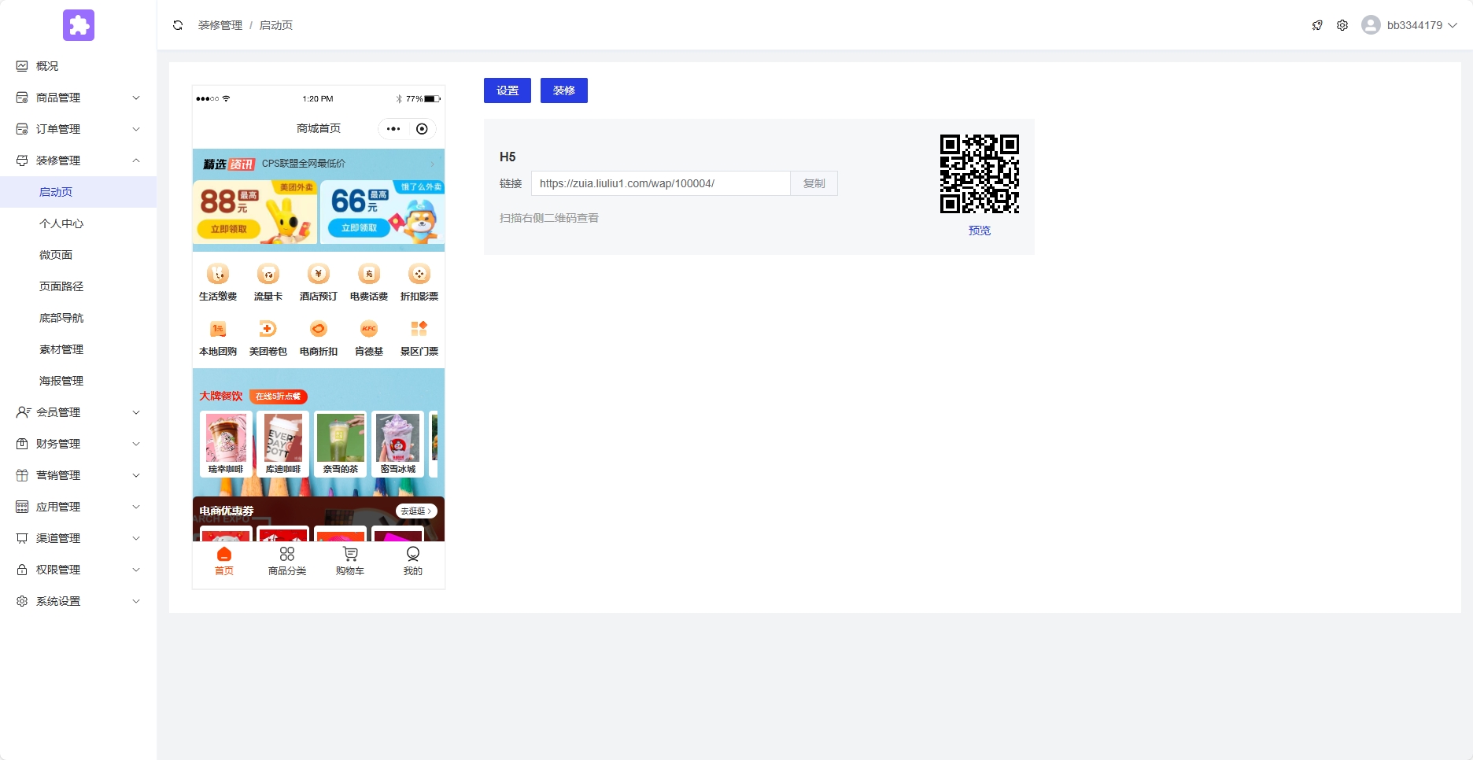Screen dimensions: 1473x760
Task: Click the 购物车 tab in the phone preview
Action: tap(350, 562)
